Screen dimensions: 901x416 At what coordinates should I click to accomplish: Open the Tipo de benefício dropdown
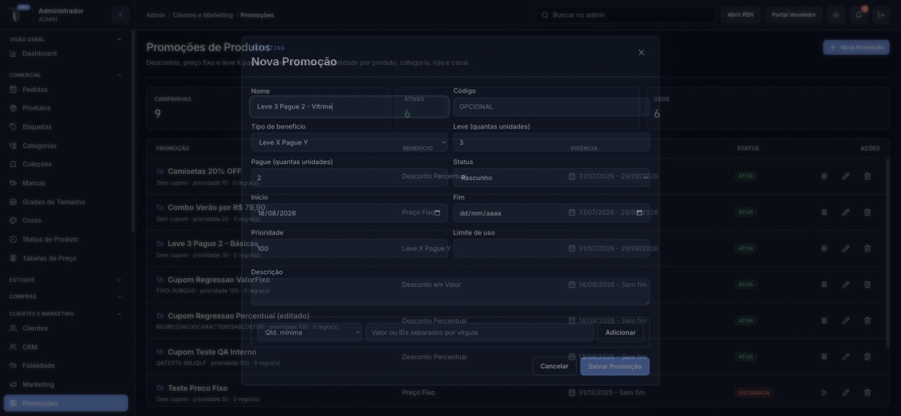[x=349, y=142]
